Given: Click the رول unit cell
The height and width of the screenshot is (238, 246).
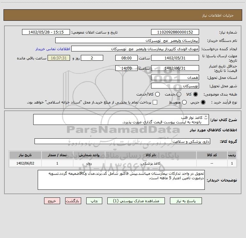Looking at the screenshot, I should coord(89,163).
